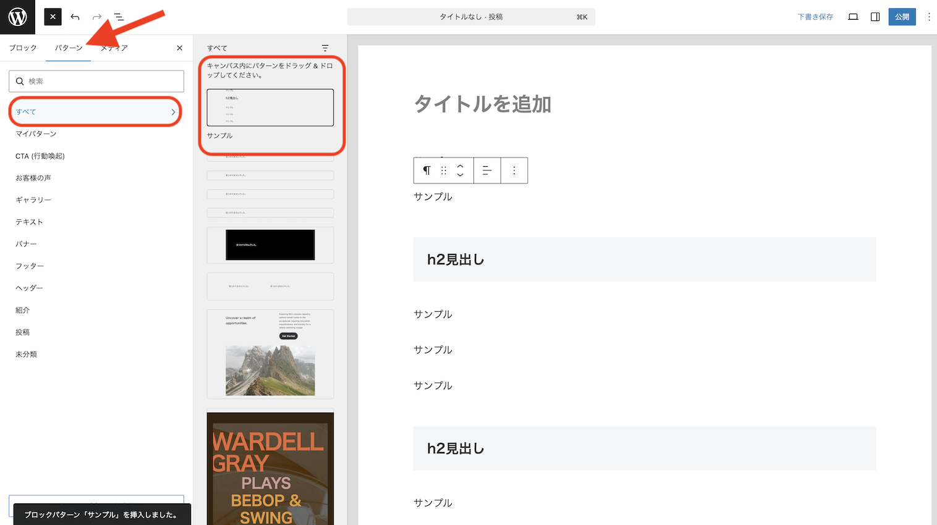This screenshot has height=525, width=937.
Task: Switch to the ブロック tab
Action: tap(23, 48)
